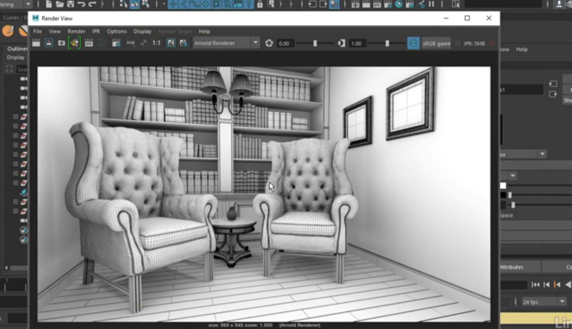Open the View menu in Render View

pyautogui.click(x=55, y=31)
